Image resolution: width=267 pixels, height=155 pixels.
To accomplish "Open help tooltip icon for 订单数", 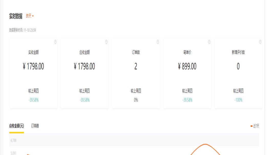I will tap(158, 42).
